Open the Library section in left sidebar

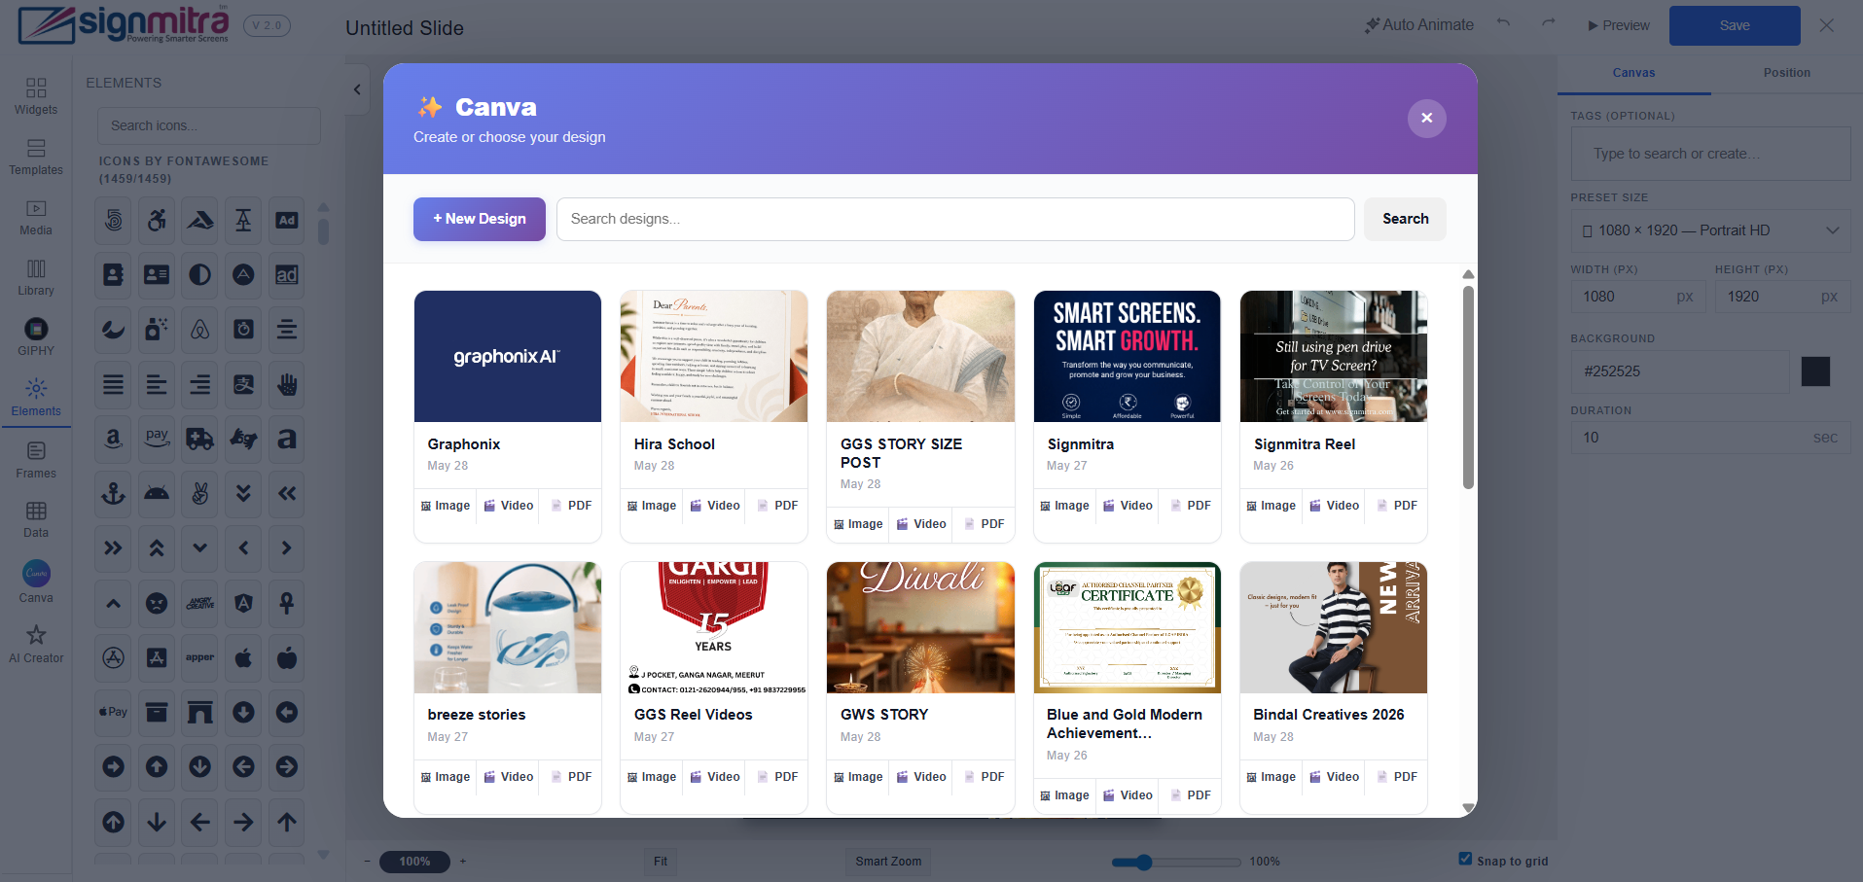tap(36, 277)
